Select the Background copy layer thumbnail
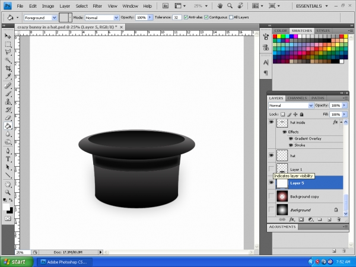356x267 pixels. pyautogui.click(x=282, y=196)
